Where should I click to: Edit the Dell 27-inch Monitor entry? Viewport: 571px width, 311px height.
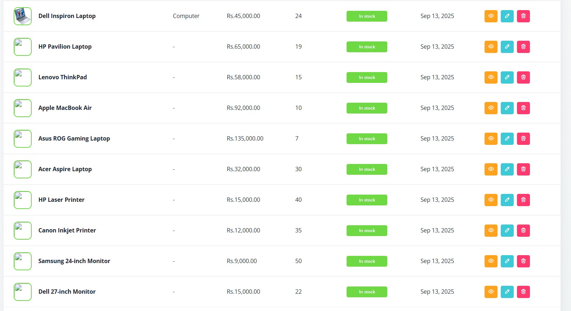(507, 292)
